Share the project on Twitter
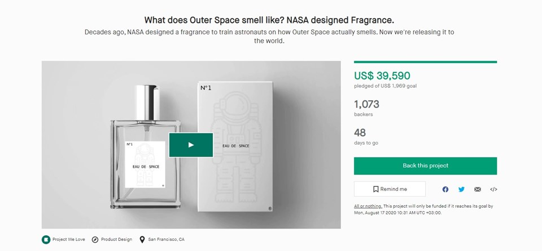This screenshot has height=251, width=542. pyautogui.click(x=461, y=189)
